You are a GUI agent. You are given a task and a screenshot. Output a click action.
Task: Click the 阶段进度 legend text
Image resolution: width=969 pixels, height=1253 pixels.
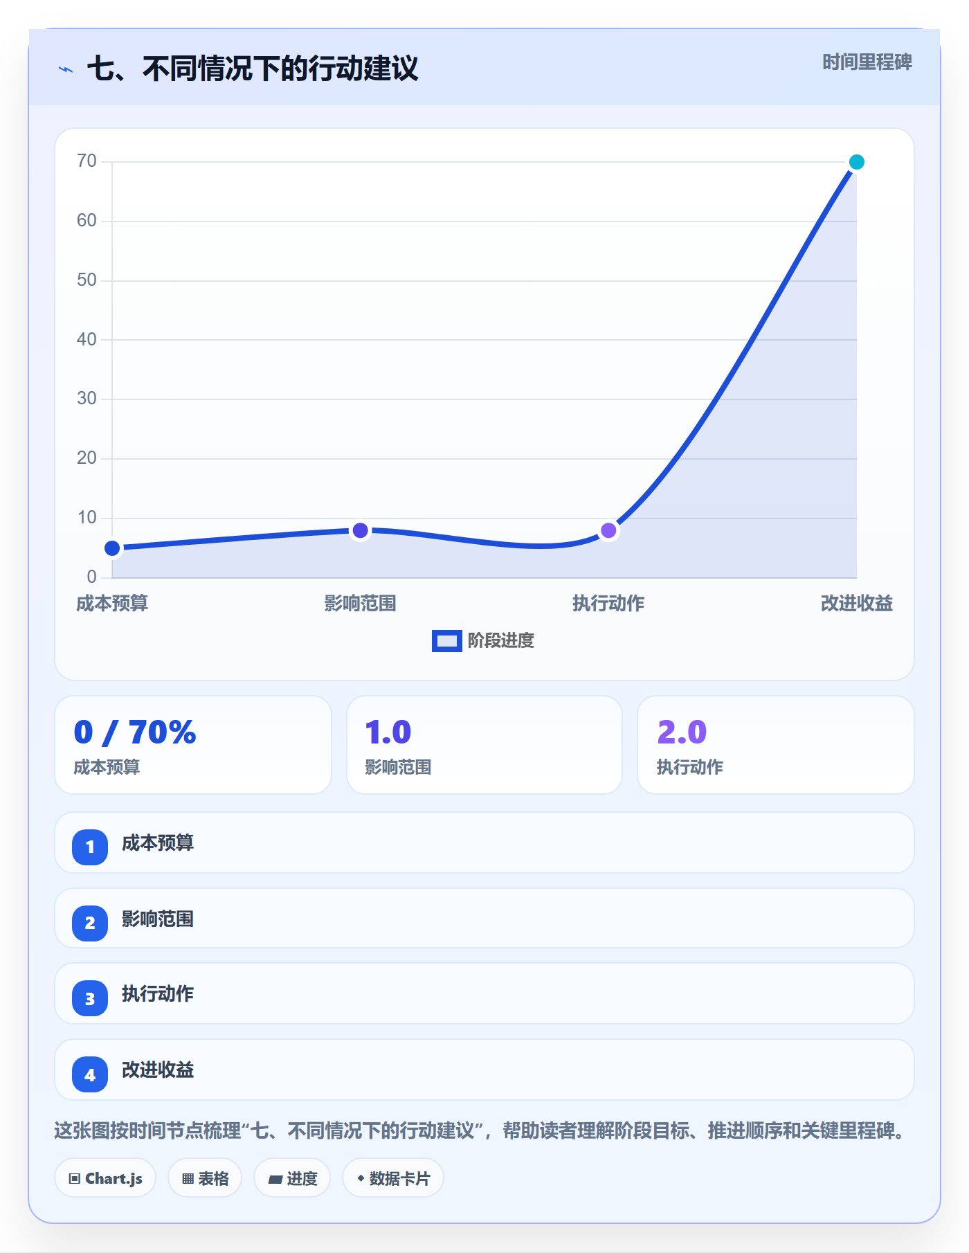pos(501,641)
